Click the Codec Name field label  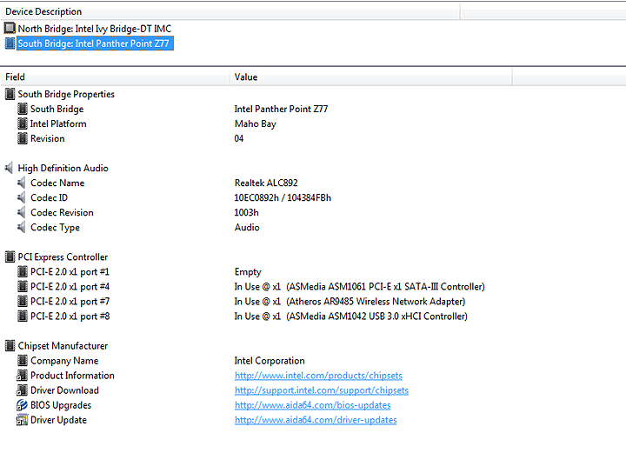coord(57,183)
